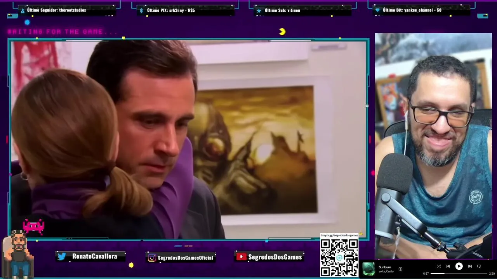Click the YouTube icon
The height and width of the screenshot is (279, 497).
click(241, 257)
